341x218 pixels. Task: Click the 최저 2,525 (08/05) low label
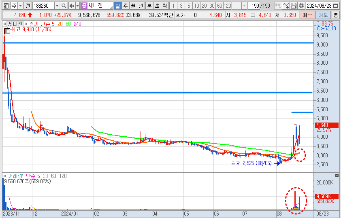[x=251, y=163]
